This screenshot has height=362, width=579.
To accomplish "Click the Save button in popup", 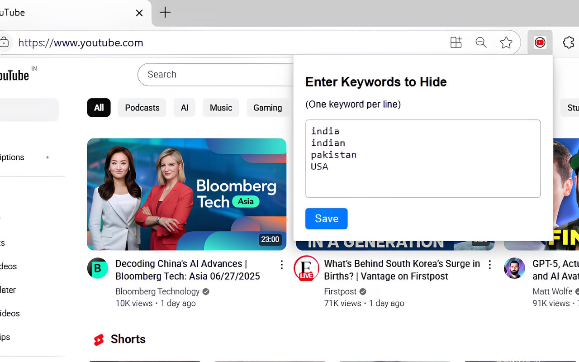I will click(327, 219).
